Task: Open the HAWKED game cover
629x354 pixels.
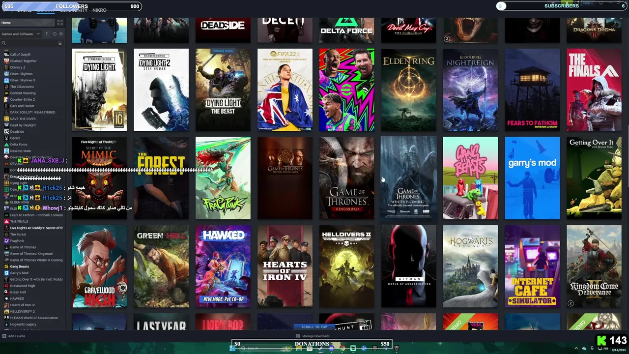Action: coord(223,266)
